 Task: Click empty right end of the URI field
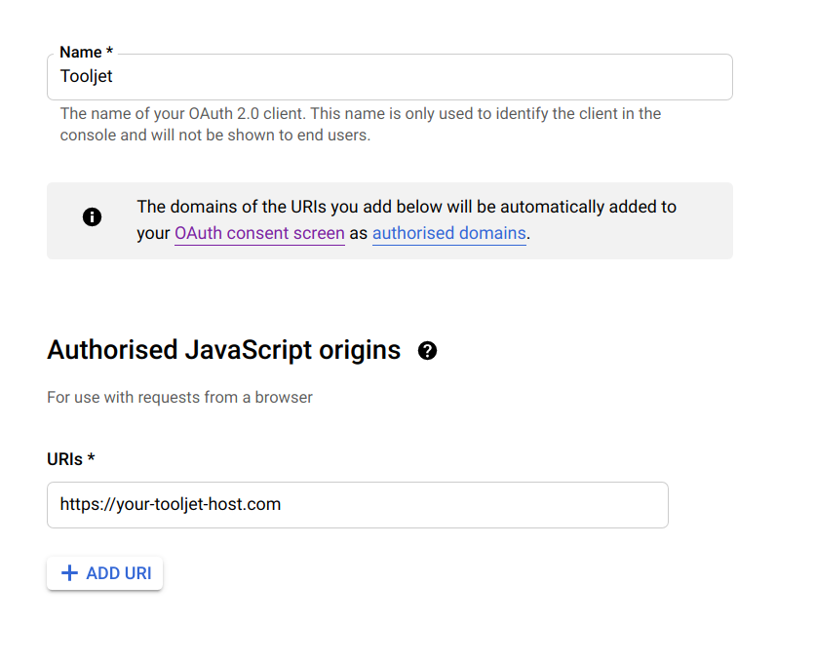coord(624,505)
